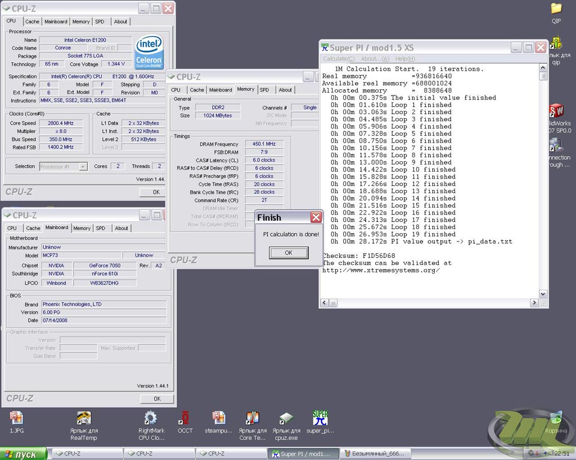
Task: Select the Core Speed value 2800.4 MHz
Action: (x=61, y=123)
